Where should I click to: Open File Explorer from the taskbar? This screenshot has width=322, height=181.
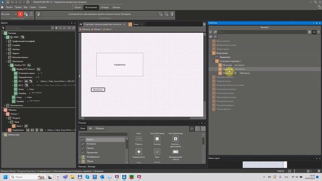pyautogui.click(x=72, y=177)
